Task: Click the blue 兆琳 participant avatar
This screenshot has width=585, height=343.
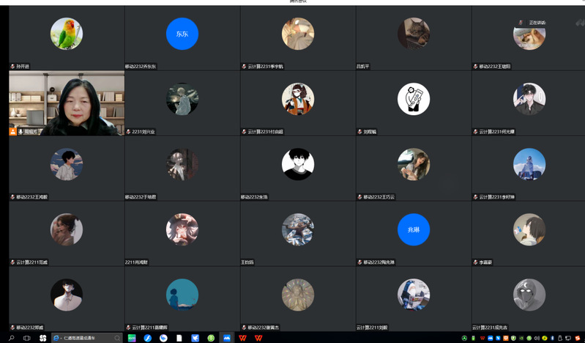Action: (414, 229)
